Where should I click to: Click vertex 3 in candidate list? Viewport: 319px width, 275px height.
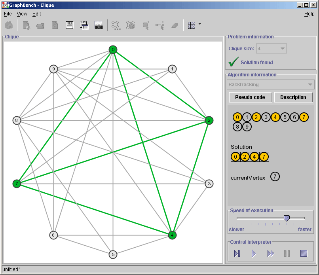(266, 117)
